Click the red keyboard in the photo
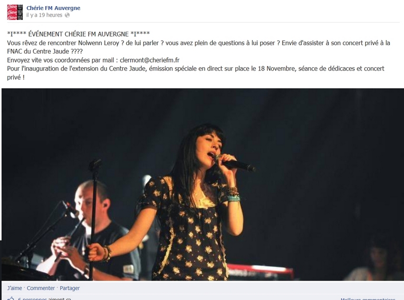This screenshot has width=404, height=300. [260, 271]
